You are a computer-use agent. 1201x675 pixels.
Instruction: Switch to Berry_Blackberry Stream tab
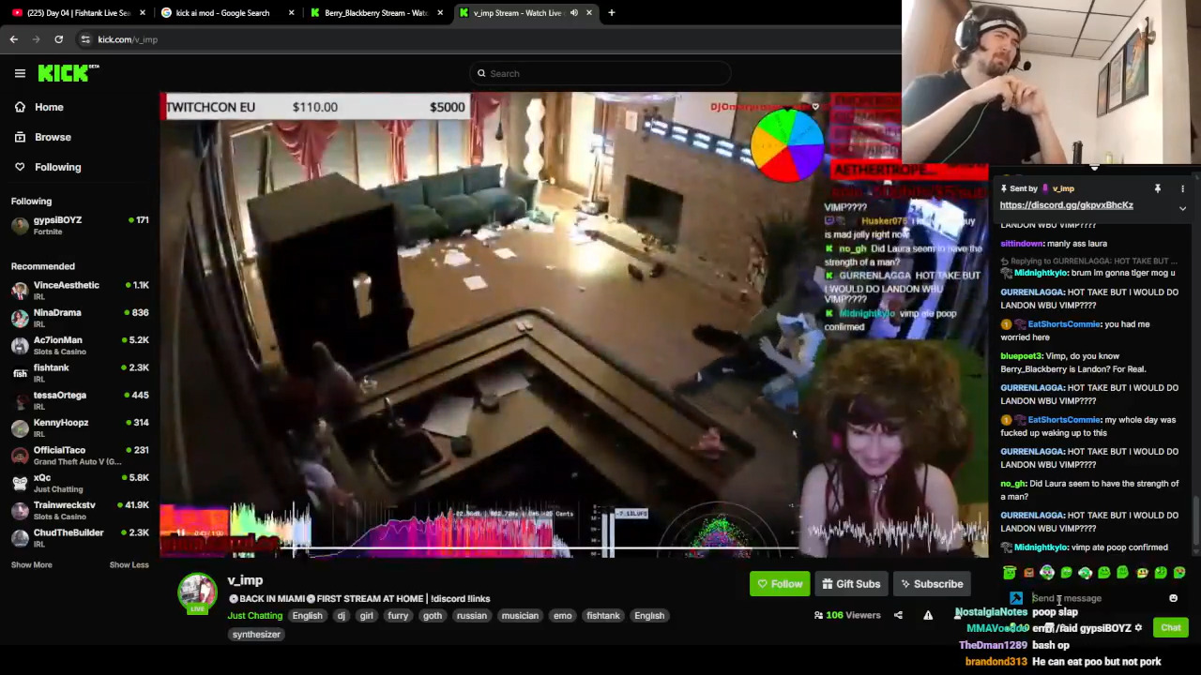[376, 13]
